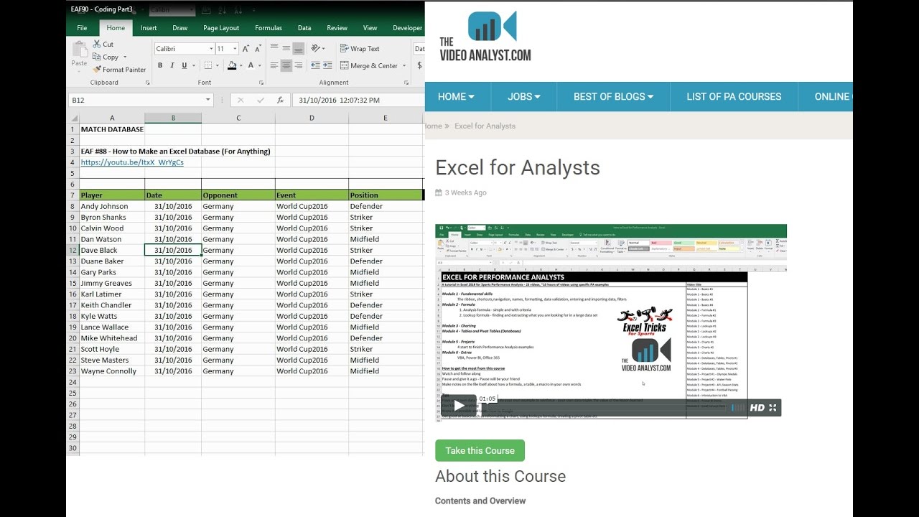This screenshot has height=517, width=919.
Task: Switch to the Review ribbon tab
Action: pyautogui.click(x=337, y=28)
